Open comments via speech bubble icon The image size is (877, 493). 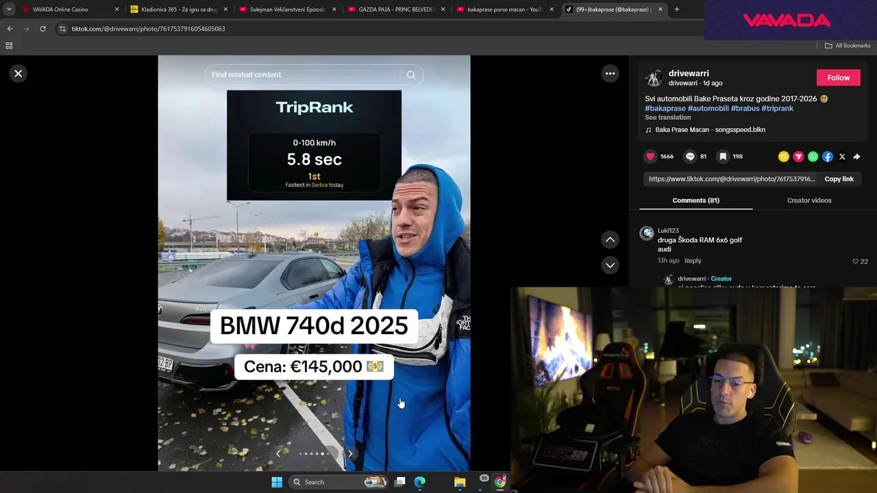point(690,156)
